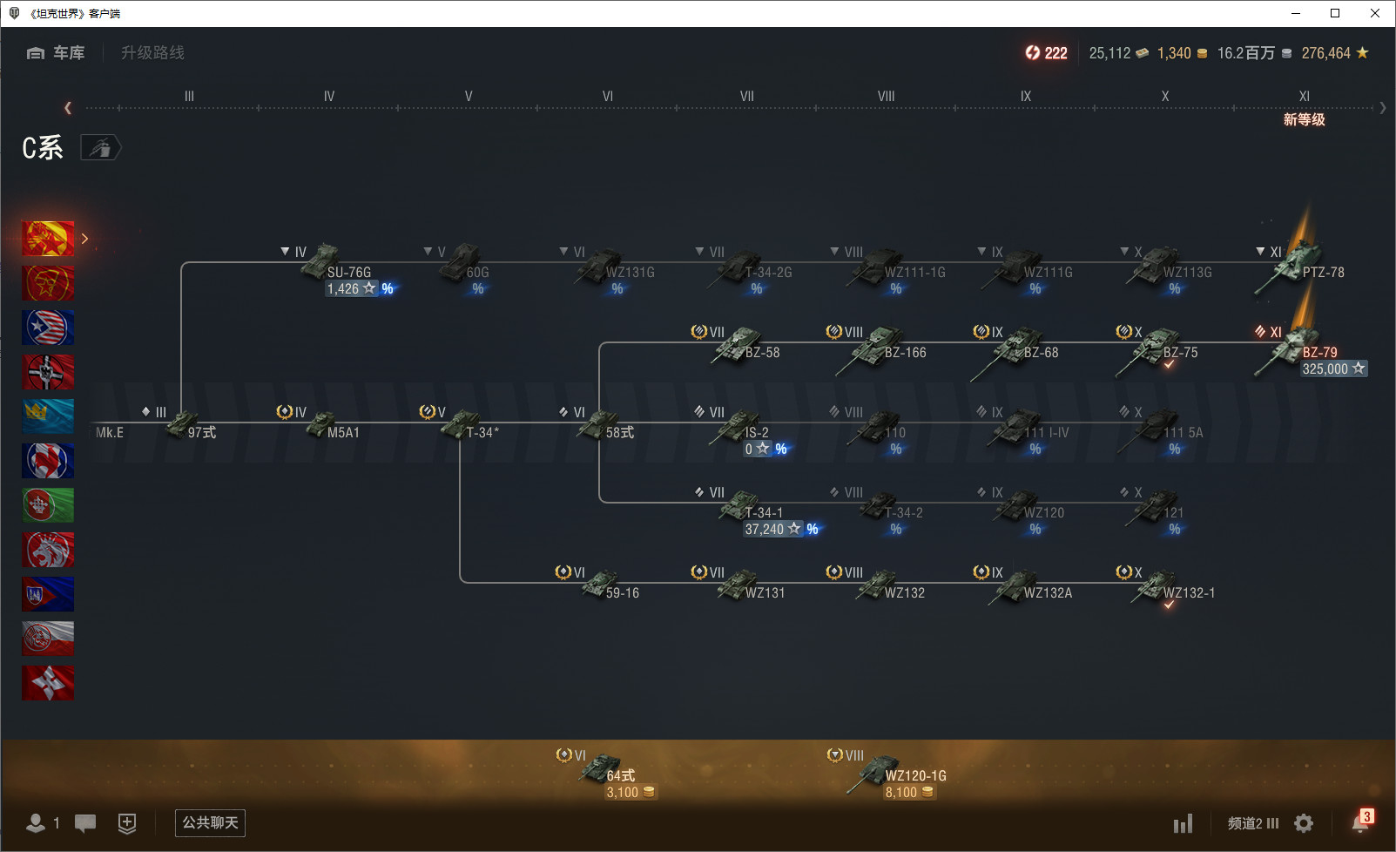1396x852 pixels.
Task: Select the Sweden light-blue crowns flag
Action: tap(48, 416)
